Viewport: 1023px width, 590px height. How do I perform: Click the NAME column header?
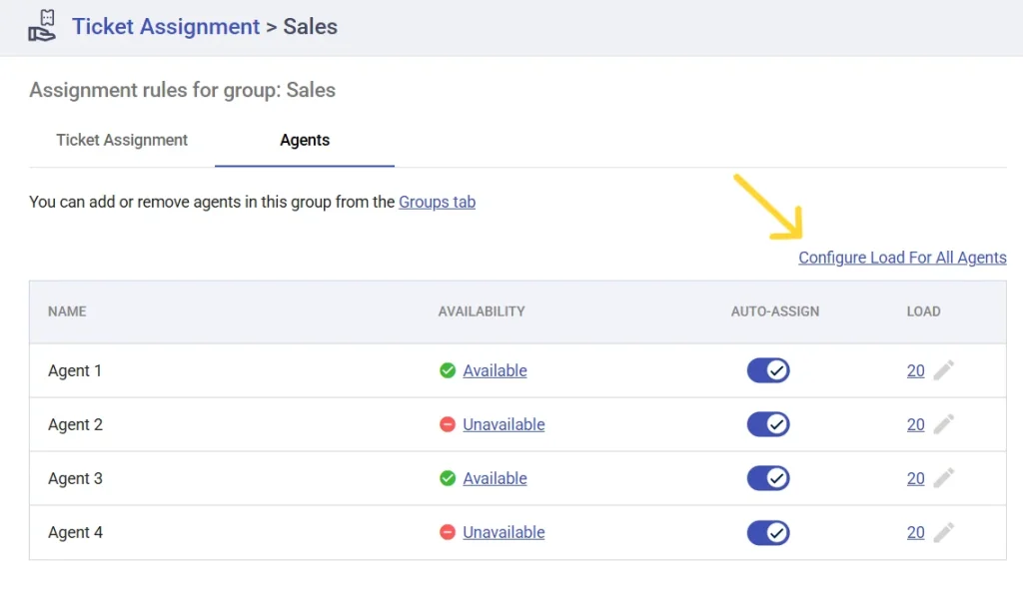coord(67,311)
